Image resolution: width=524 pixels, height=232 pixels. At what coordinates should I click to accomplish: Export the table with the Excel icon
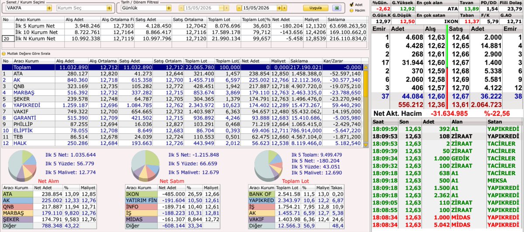click(336, 8)
